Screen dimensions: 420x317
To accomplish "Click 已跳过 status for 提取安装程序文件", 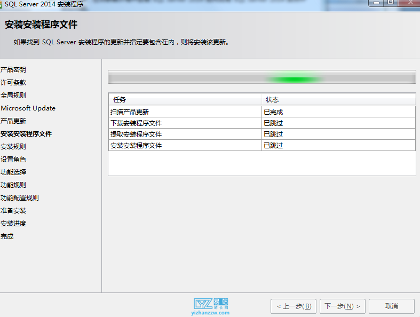I will click(x=338, y=134).
